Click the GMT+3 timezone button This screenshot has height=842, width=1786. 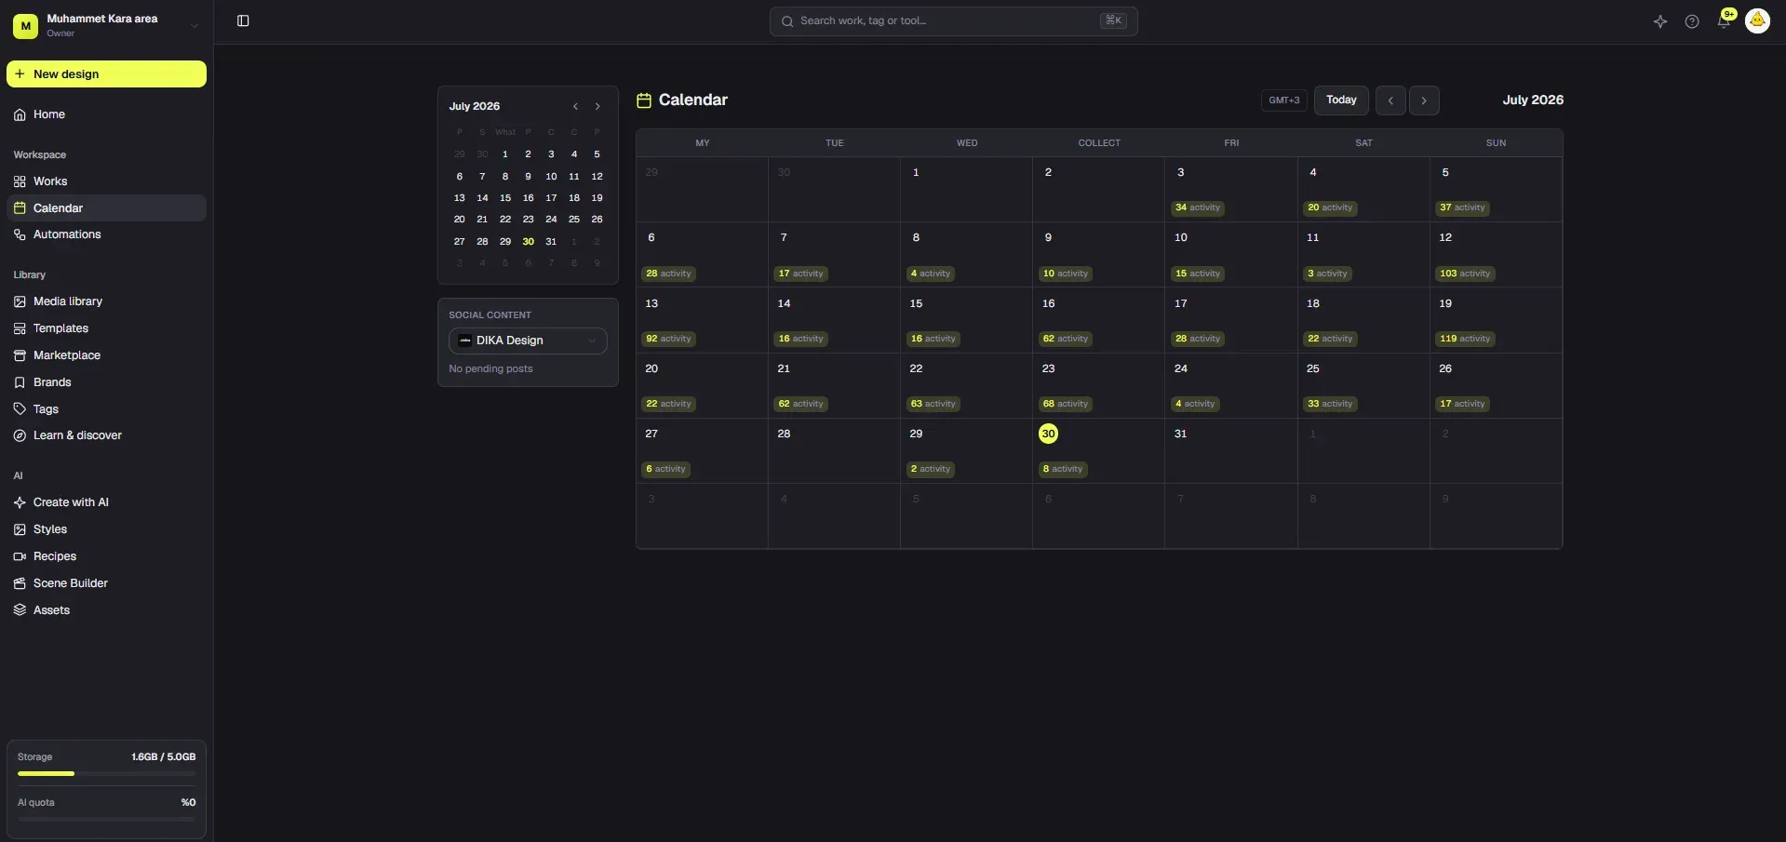click(1284, 100)
